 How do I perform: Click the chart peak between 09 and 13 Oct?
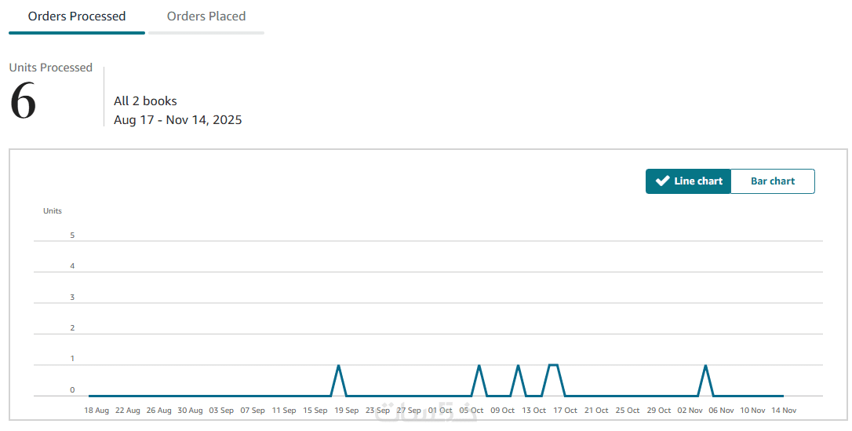pos(518,366)
